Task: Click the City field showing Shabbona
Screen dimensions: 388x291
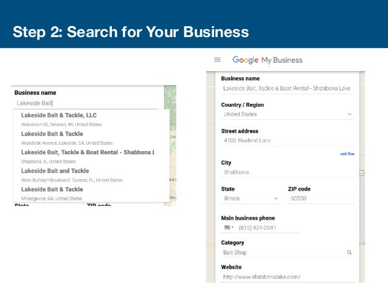Action: tap(287, 172)
